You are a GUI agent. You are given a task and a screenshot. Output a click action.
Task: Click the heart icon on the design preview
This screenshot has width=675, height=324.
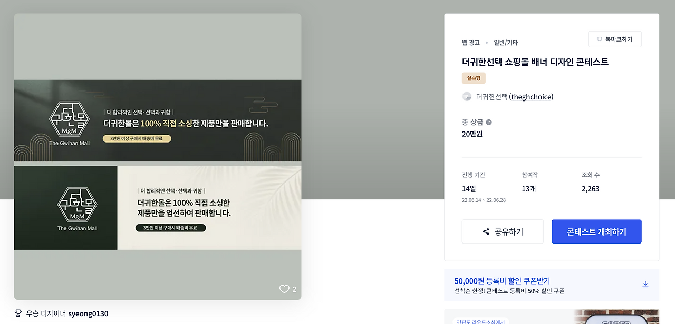pyautogui.click(x=284, y=289)
